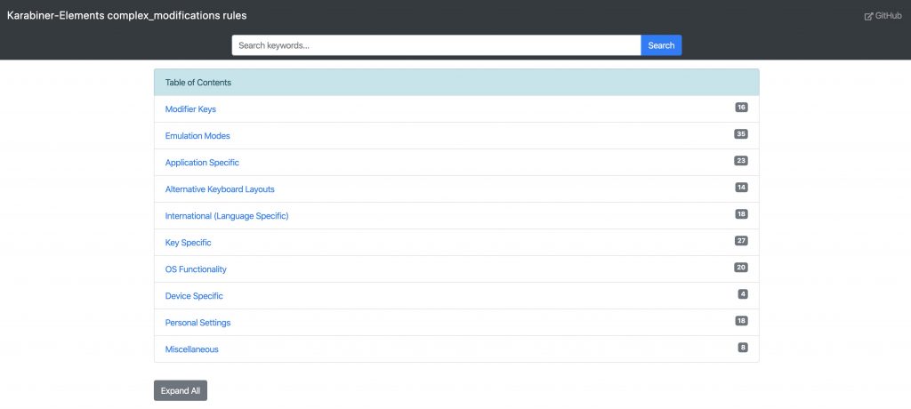Image resolution: width=911 pixels, height=409 pixels.
Task: Click the 23 badge on Application Specific
Action: point(741,161)
